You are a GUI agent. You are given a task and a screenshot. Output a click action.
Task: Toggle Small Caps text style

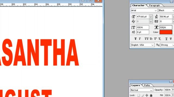coord(151,39)
